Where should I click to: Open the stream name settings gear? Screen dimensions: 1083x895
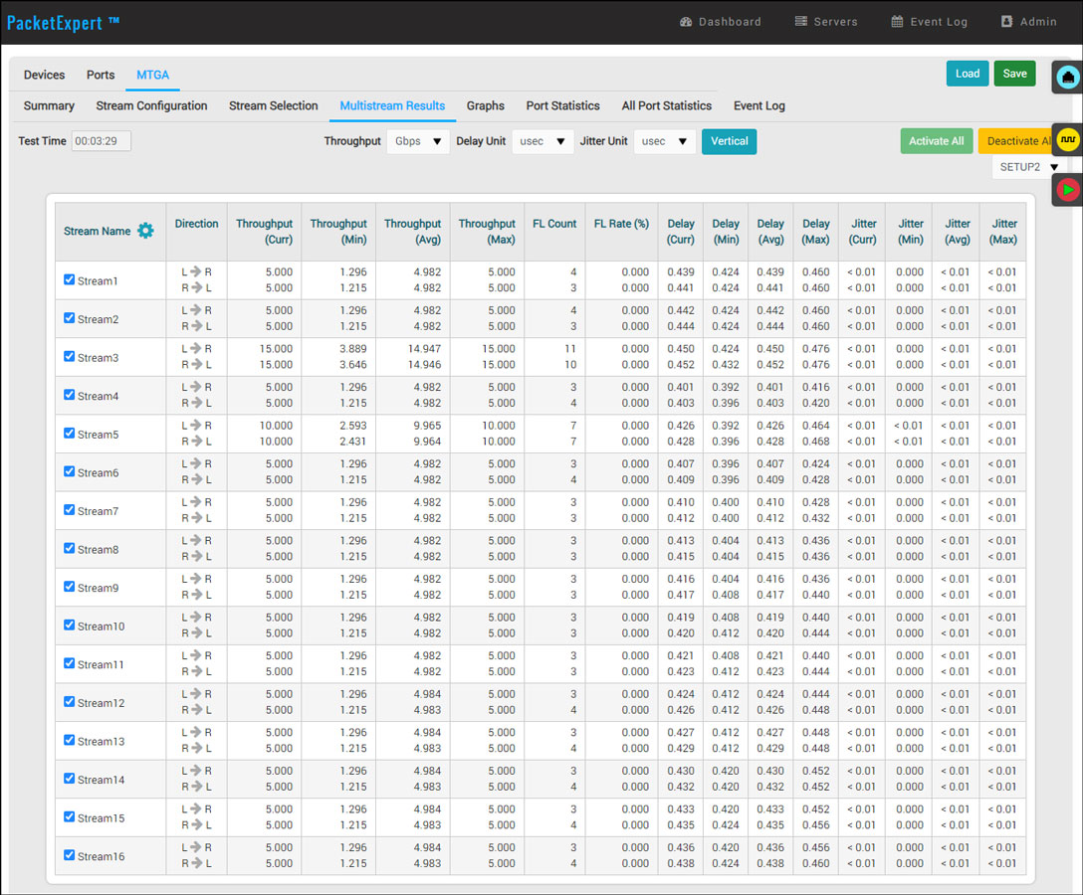coord(145,231)
